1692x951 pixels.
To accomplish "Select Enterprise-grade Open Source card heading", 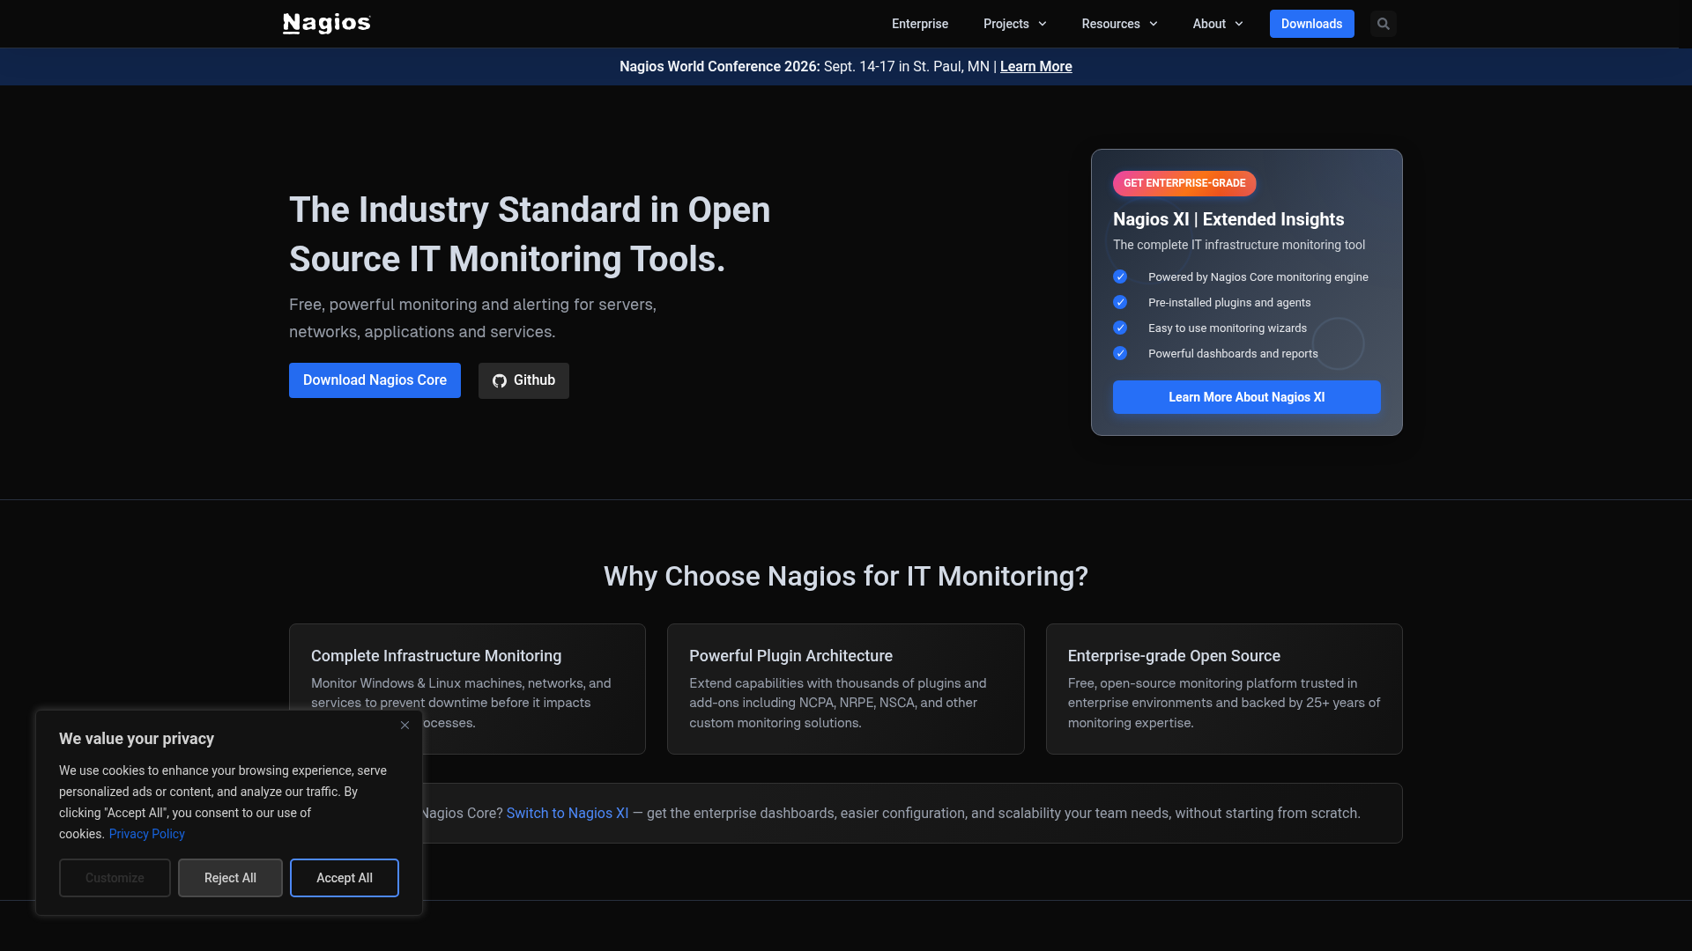I will [x=1174, y=656].
